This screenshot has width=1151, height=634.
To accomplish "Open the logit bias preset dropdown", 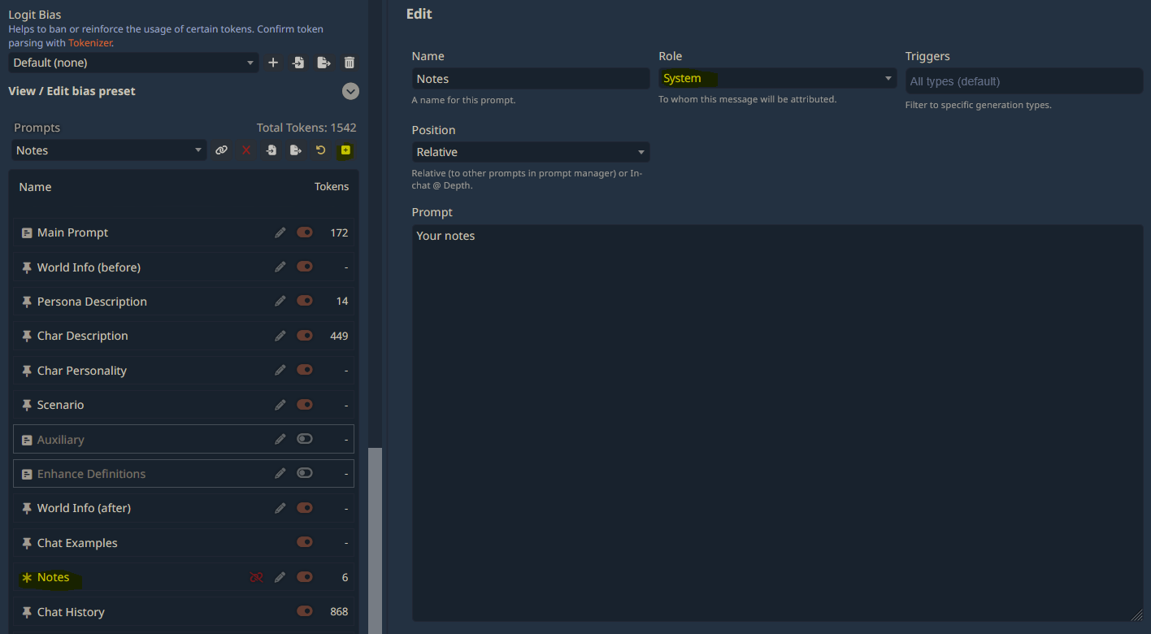I will pos(134,63).
